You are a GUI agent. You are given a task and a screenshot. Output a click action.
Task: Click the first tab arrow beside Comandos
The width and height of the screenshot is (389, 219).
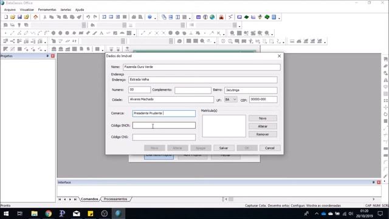point(60,199)
